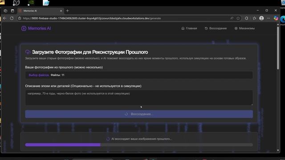Click the site info lock icon

click(x=20, y=18)
